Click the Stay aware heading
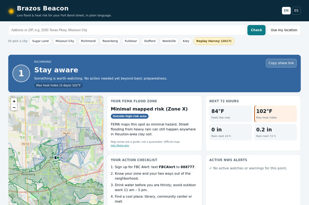 pyautogui.click(x=56, y=70)
